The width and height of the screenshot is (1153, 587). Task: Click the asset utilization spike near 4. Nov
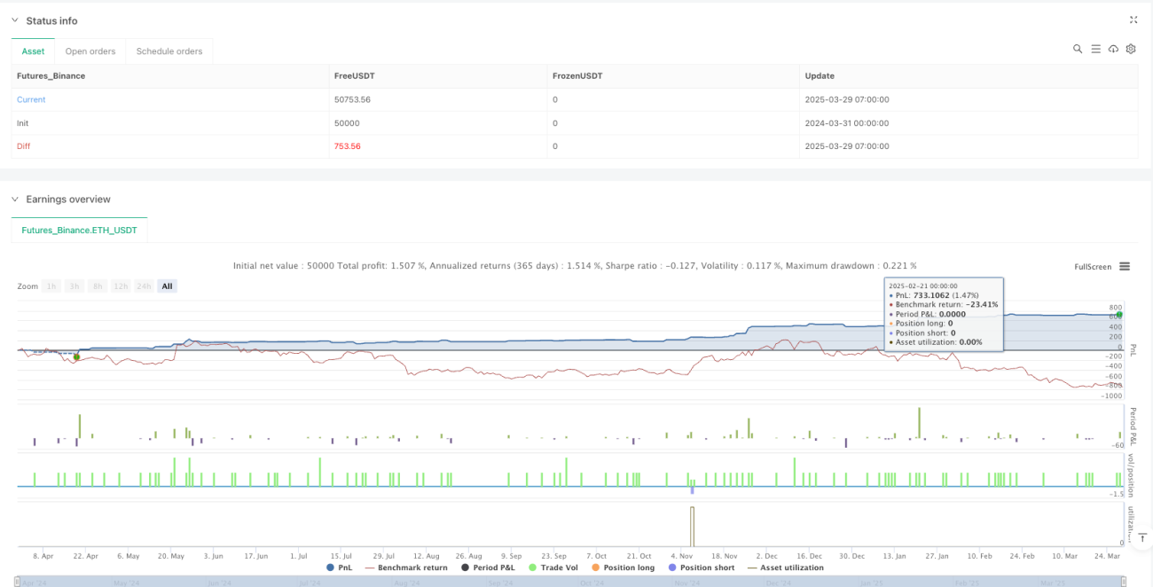coord(692,526)
